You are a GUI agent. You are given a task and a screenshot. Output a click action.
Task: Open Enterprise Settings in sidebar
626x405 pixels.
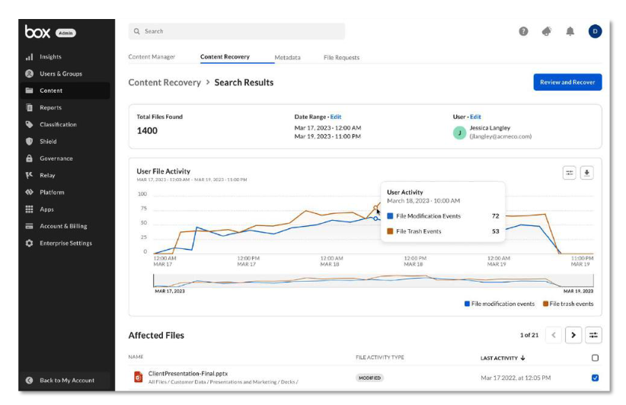(x=65, y=244)
